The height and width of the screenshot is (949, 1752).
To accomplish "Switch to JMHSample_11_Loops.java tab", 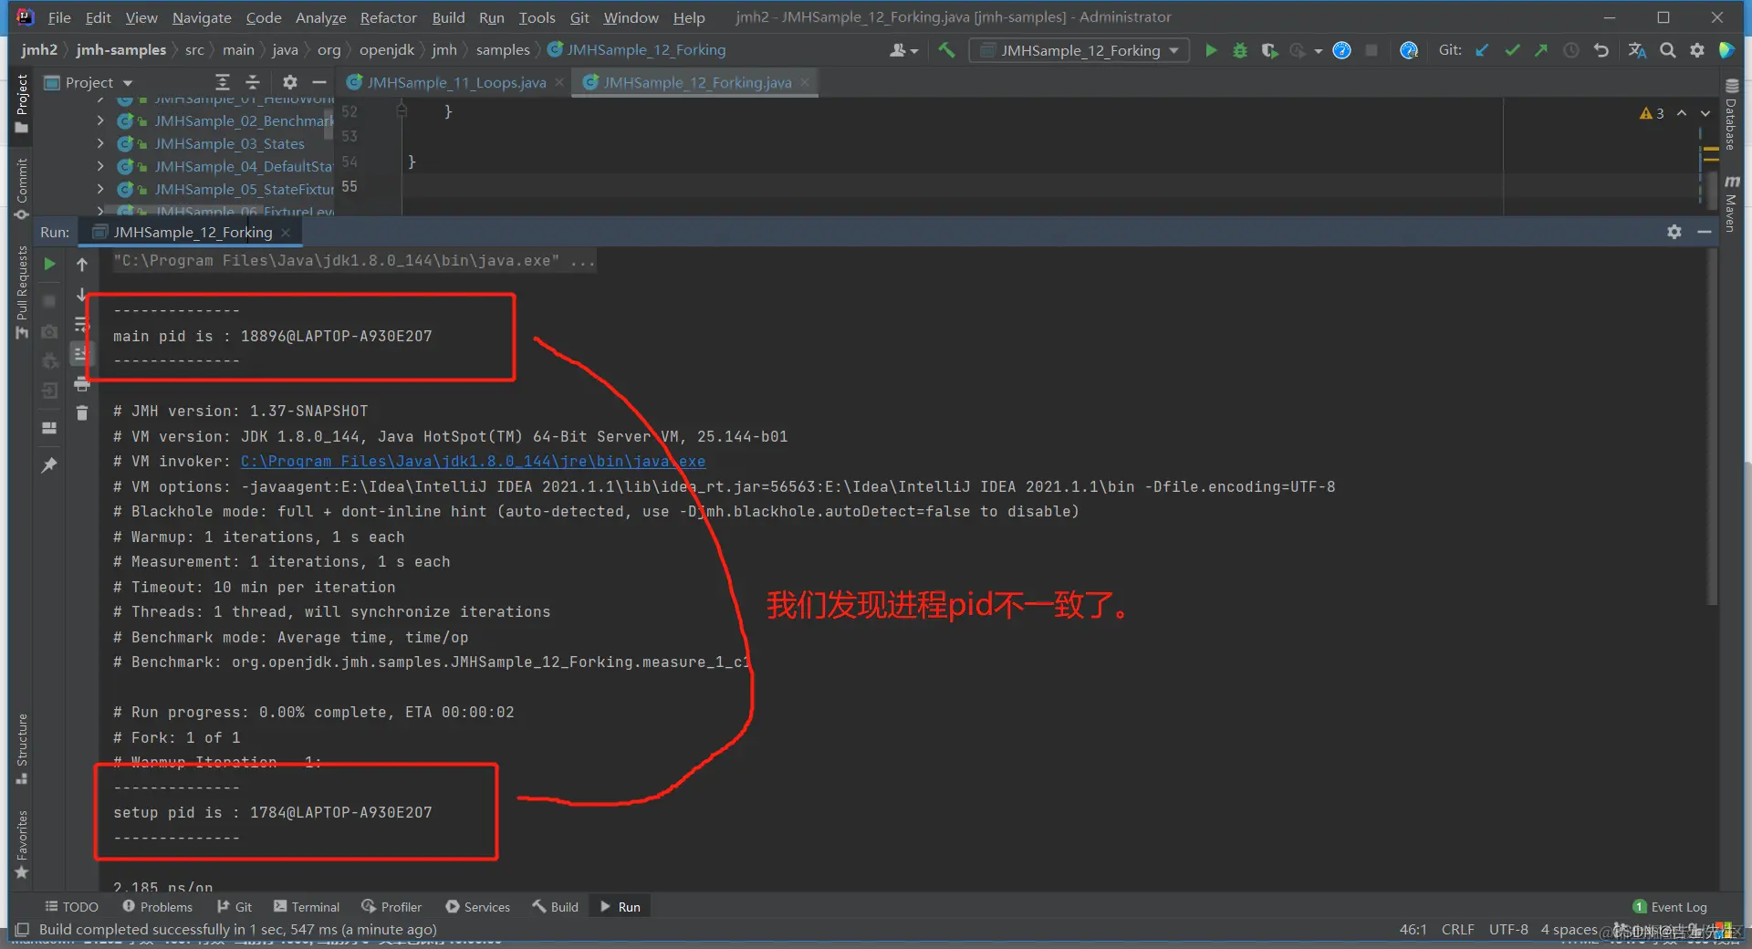I will click(456, 82).
